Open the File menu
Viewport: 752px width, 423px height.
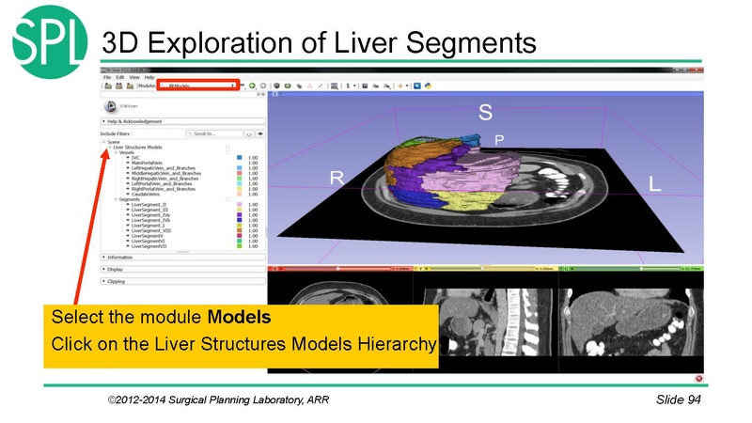(107, 77)
